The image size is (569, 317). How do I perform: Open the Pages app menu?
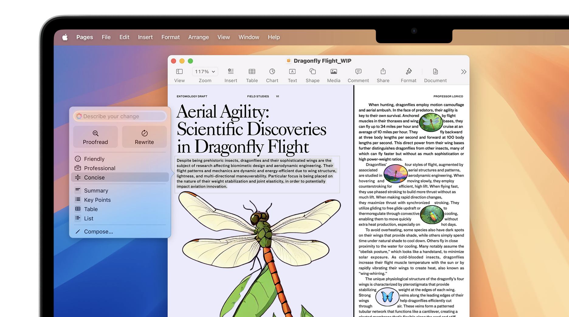pos(84,37)
